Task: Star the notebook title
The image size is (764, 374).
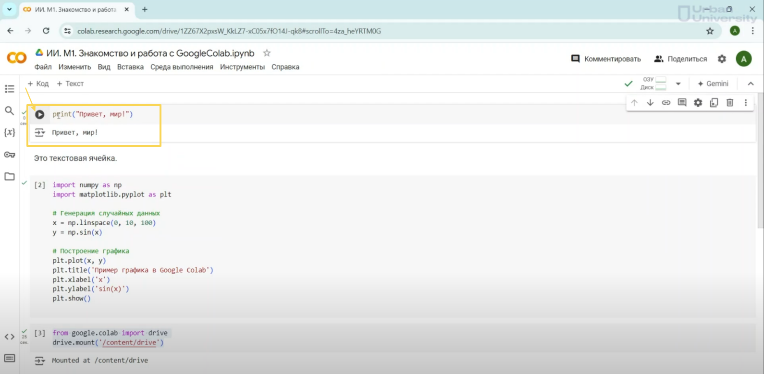Action: click(267, 53)
